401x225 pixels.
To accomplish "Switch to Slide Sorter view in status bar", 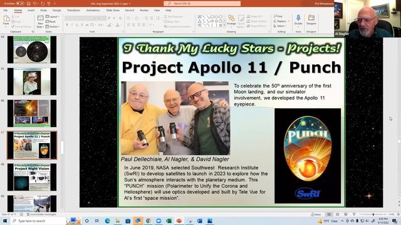I will (x=337, y=214).
